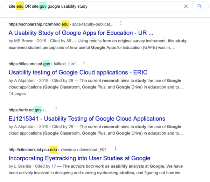Image resolution: width=210 pixels, height=182 pixels.
Task: Click "Cited by 29" under the ERIC PDF result
Action: [63, 81]
